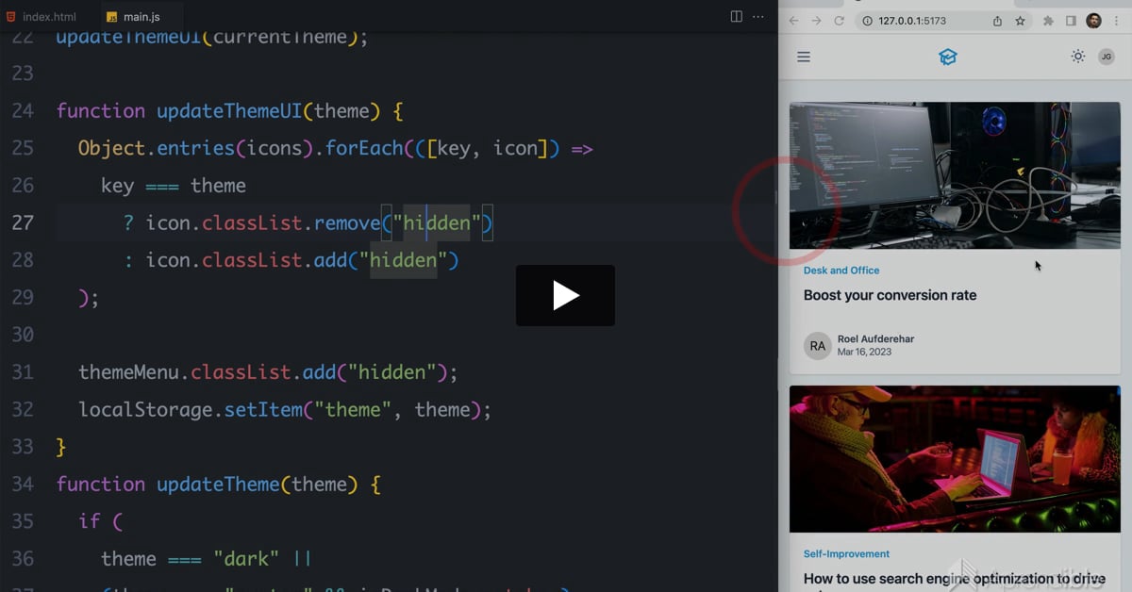Click the Desk and Office category link
Viewport: 1132px width, 592px height.
click(x=841, y=271)
